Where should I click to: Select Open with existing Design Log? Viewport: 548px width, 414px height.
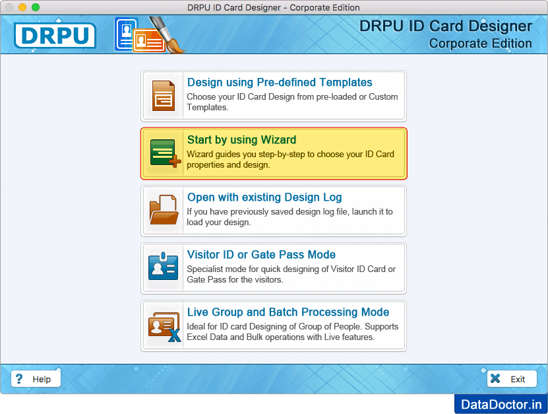coord(274,211)
